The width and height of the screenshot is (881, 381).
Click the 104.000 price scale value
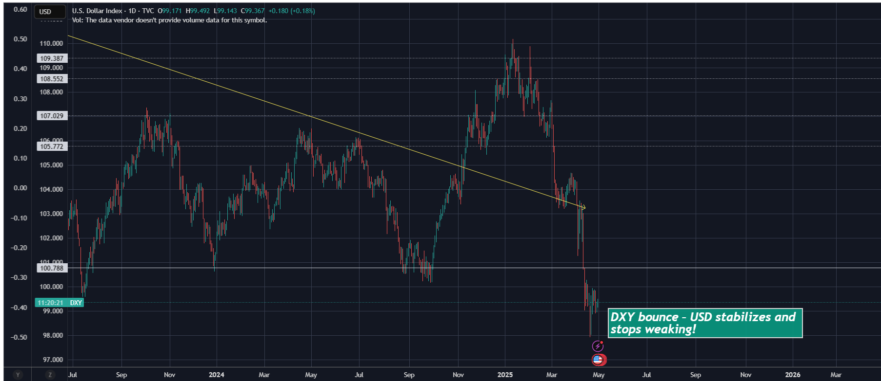point(52,189)
